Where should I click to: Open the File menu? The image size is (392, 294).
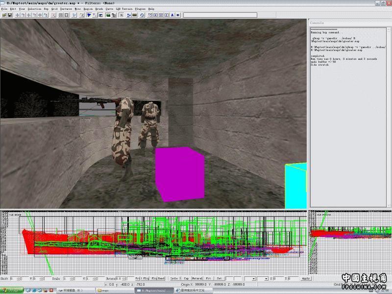[4, 9]
